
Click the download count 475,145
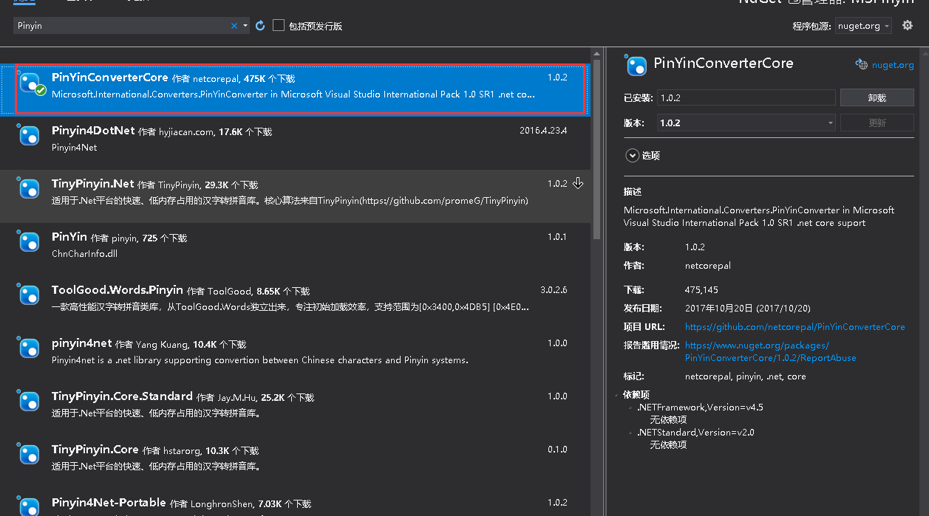click(x=701, y=290)
